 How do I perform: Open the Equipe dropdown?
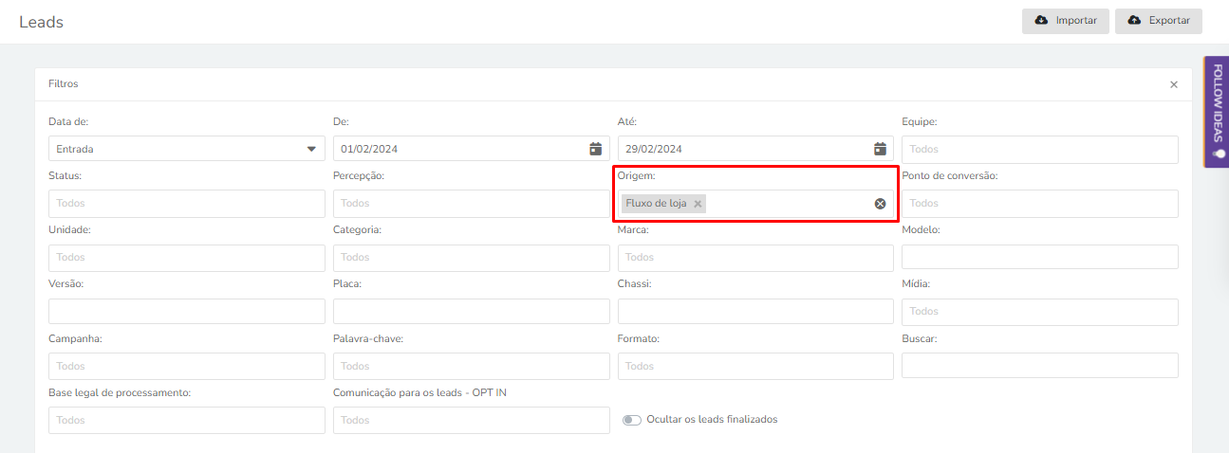pyautogui.click(x=1040, y=150)
